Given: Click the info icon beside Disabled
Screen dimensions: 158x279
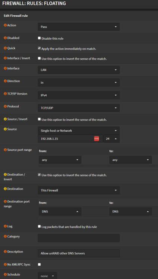Looking at the screenshot, I should tap(5, 38).
